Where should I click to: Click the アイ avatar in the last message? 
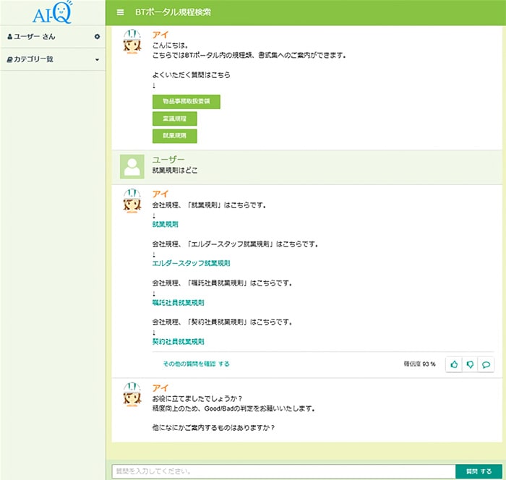(x=132, y=395)
